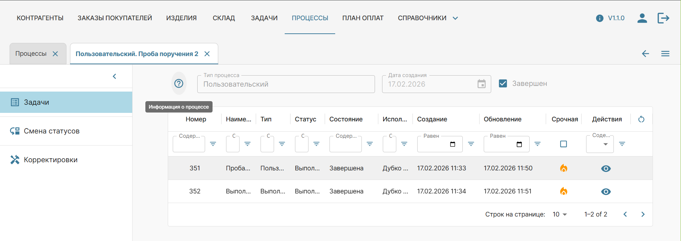Screen dimensions: 681x241
Task: Click the back arrow icon
Action: (x=645, y=54)
